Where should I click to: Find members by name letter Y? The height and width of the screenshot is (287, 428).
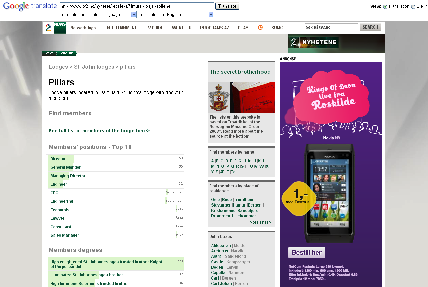[212, 172]
